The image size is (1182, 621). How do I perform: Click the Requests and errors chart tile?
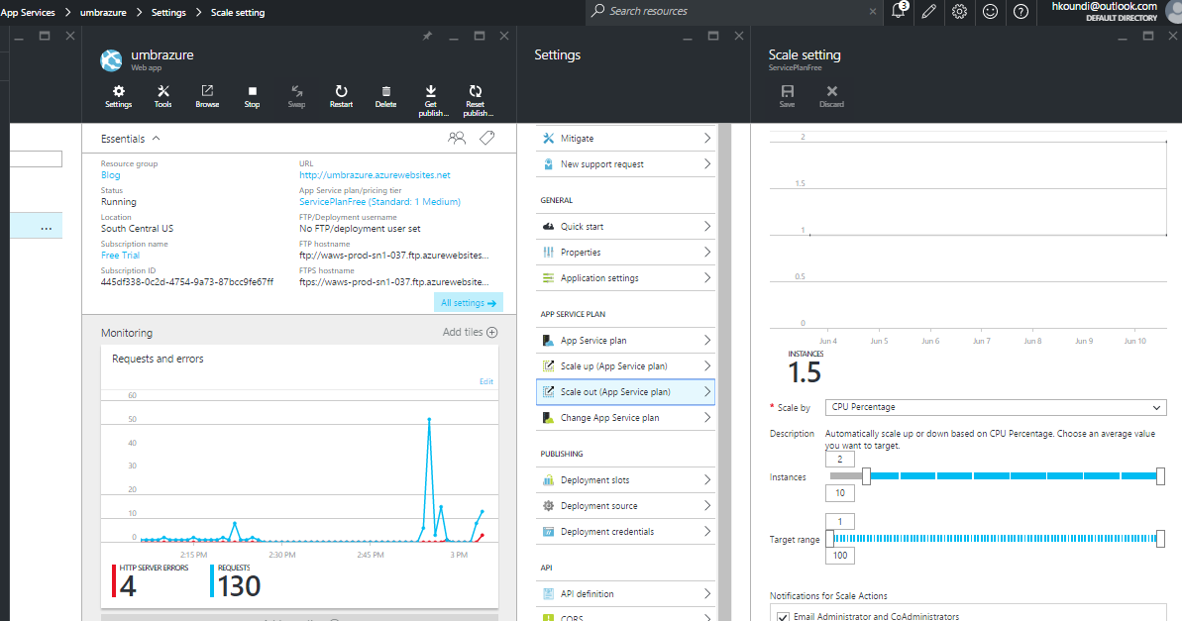click(299, 476)
